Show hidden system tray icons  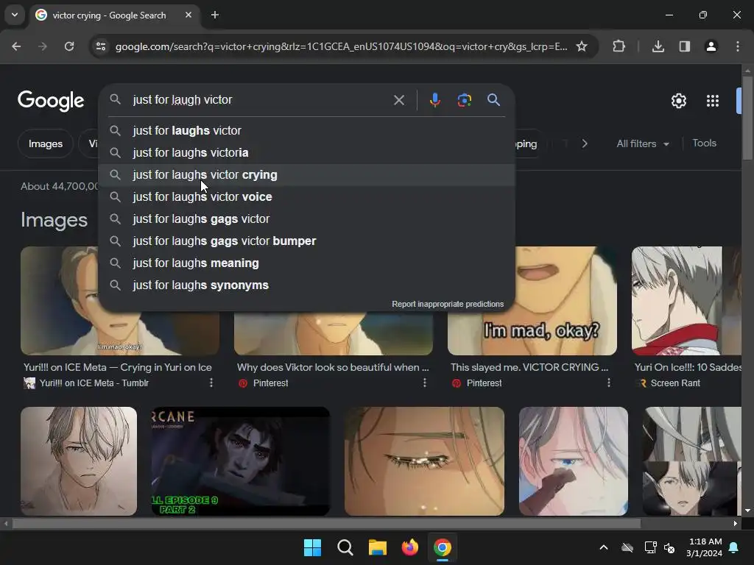pyautogui.click(x=604, y=547)
